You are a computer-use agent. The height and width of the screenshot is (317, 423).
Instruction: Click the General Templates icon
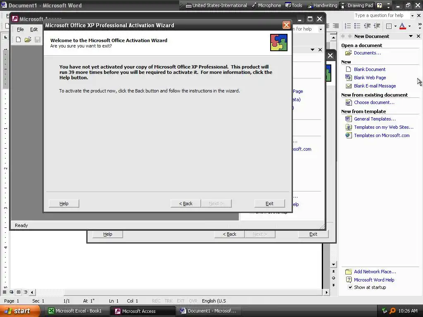(x=349, y=119)
